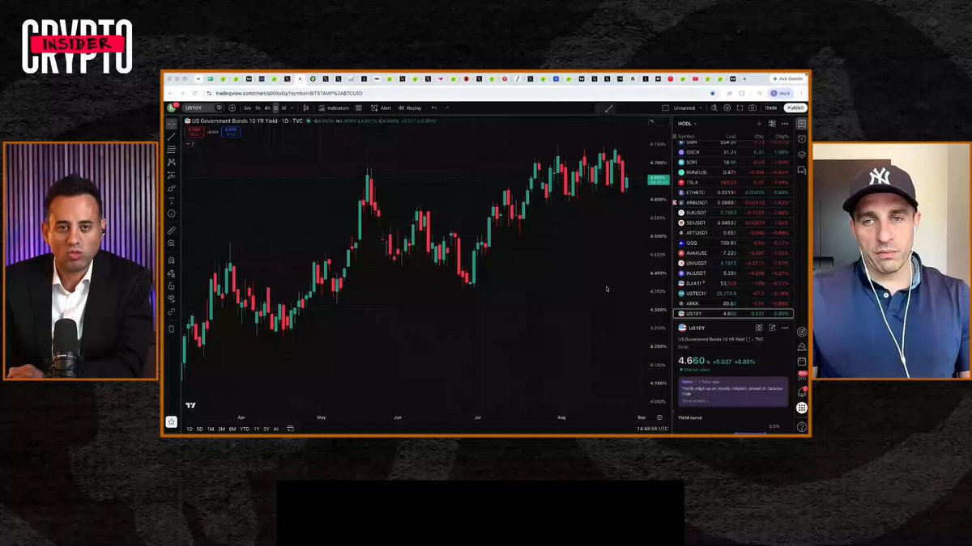
Task: Select the trend line drawing tool
Action: click(172, 137)
